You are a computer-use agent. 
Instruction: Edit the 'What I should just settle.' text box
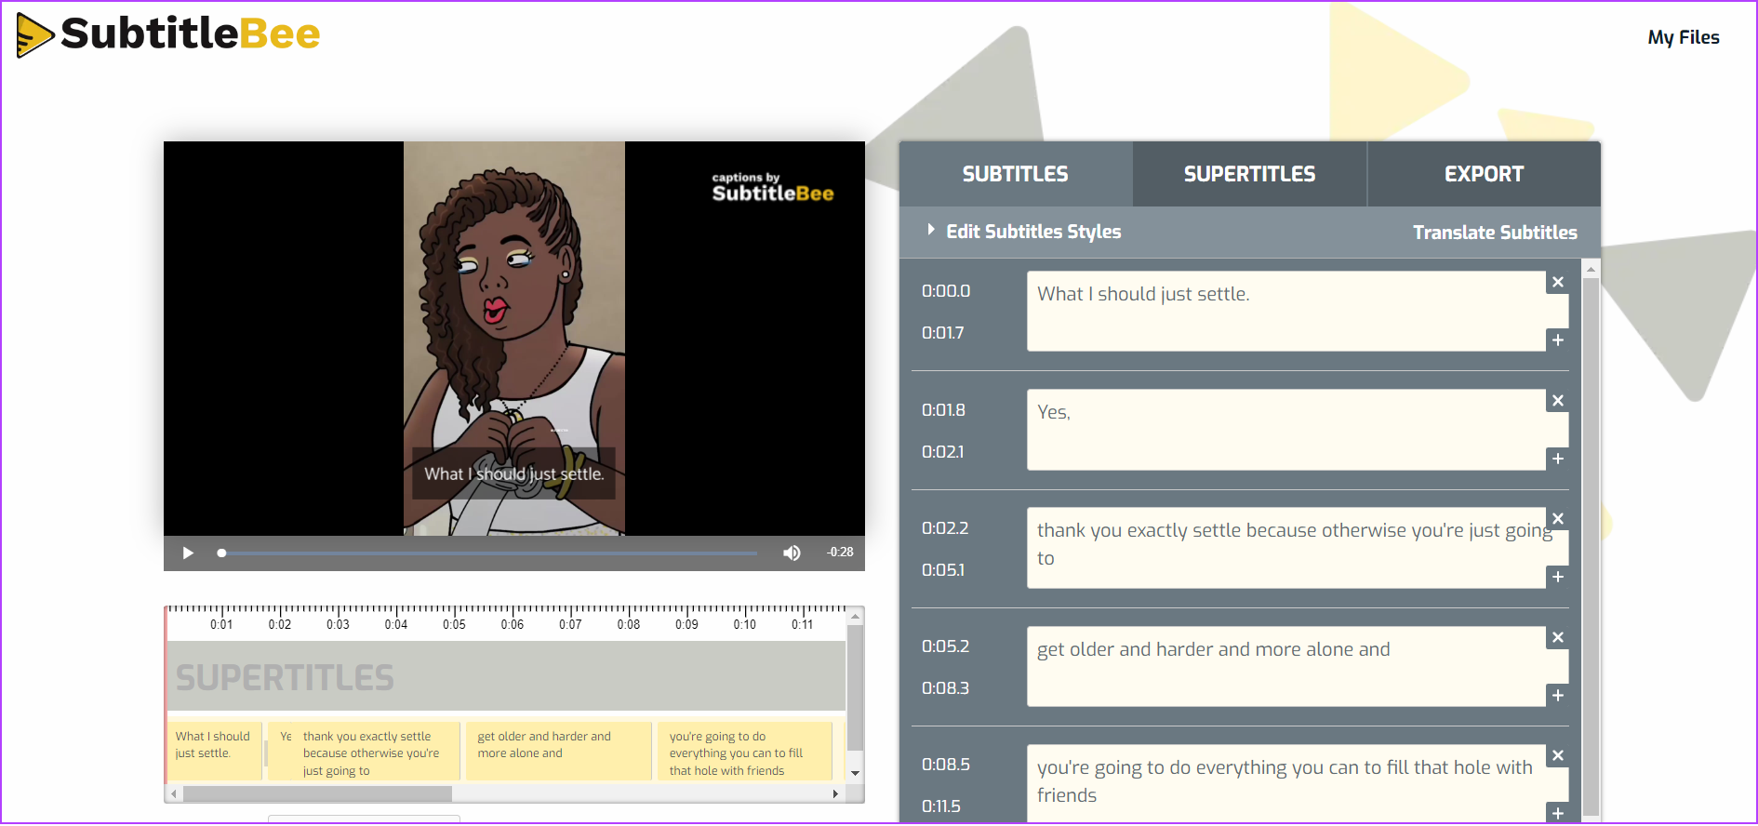coord(1286,311)
